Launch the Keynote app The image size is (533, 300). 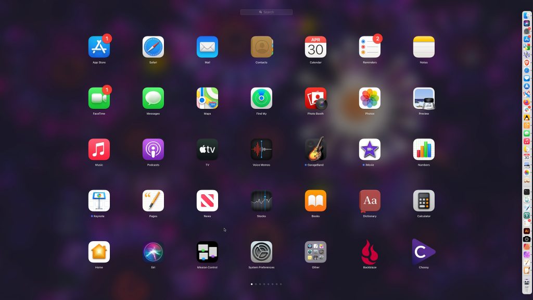99,201
